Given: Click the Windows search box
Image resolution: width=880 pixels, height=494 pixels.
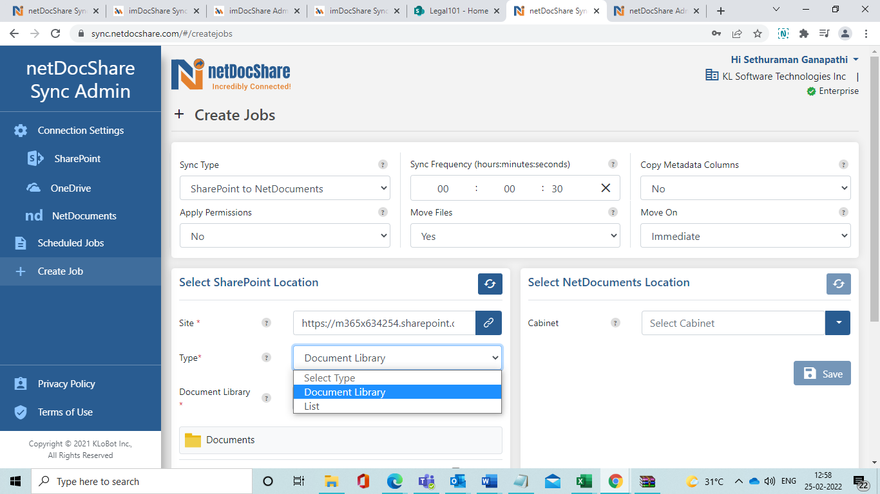Looking at the screenshot, I should pyautogui.click(x=142, y=481).
